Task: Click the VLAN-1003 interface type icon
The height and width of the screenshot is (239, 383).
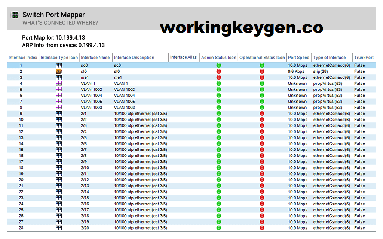Action: click(x=59, y=107)
